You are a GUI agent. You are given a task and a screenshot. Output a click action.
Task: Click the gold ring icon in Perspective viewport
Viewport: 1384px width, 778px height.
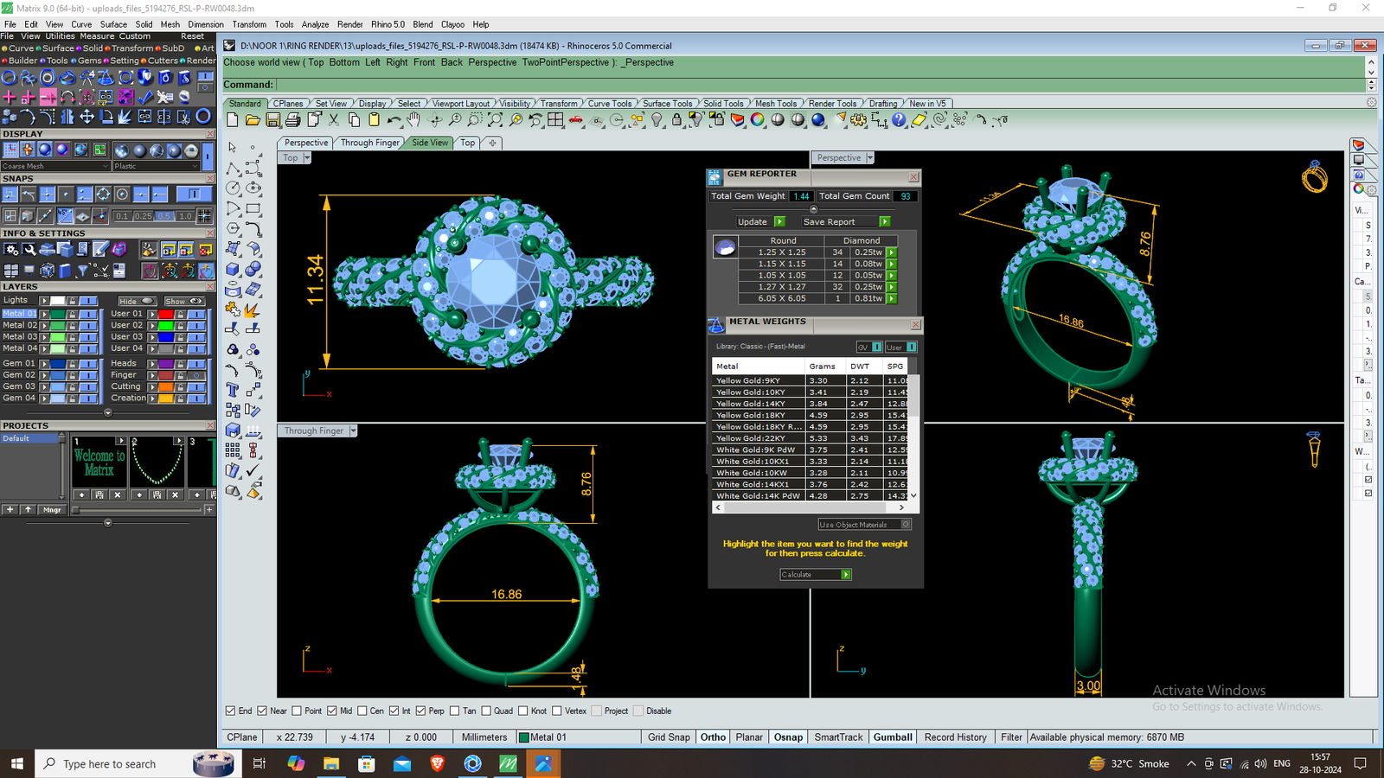(1315, 177)
